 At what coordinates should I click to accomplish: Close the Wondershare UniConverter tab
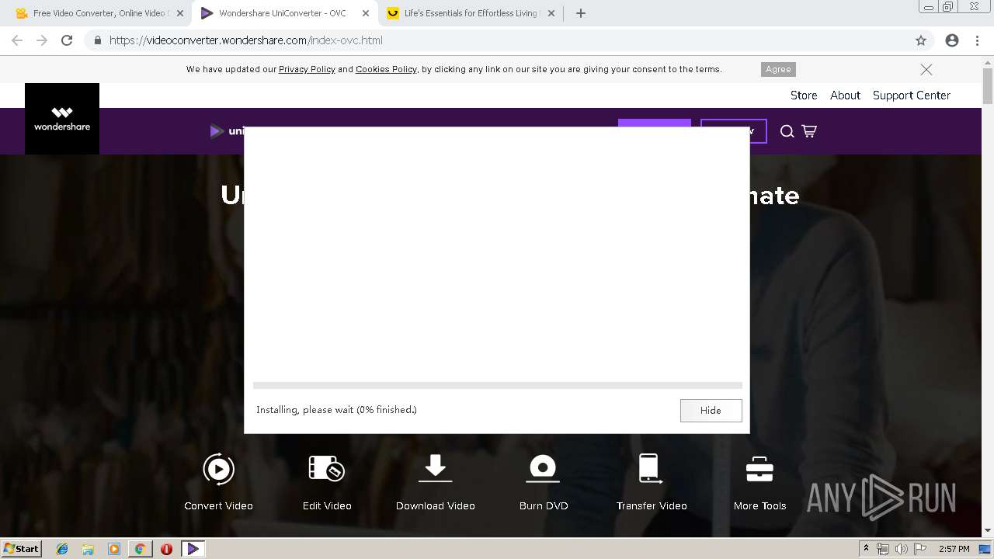(366, 13)
